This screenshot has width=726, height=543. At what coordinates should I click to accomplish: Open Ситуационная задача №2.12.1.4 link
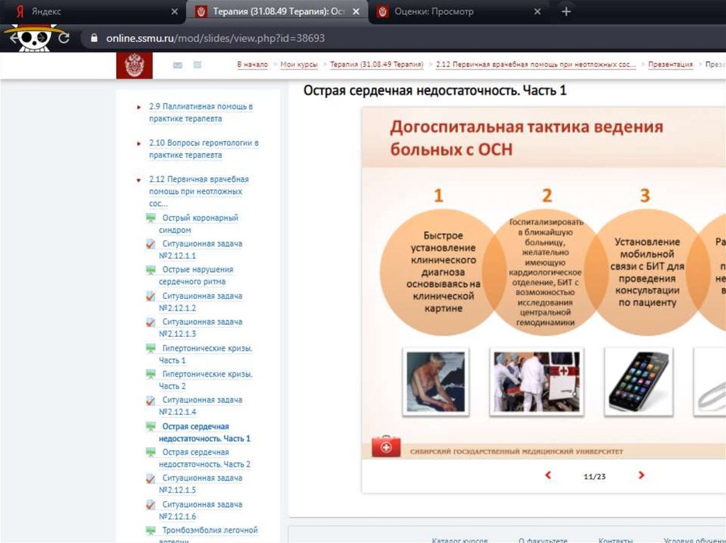pos(201,406)
